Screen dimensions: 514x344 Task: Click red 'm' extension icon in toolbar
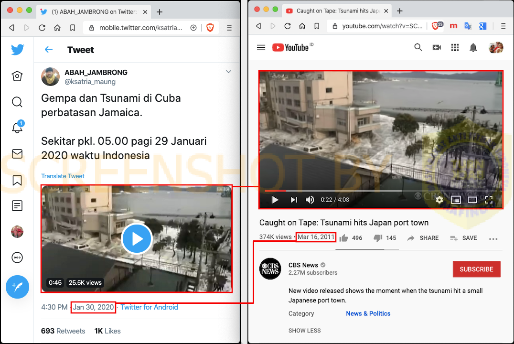click(453, 26)
